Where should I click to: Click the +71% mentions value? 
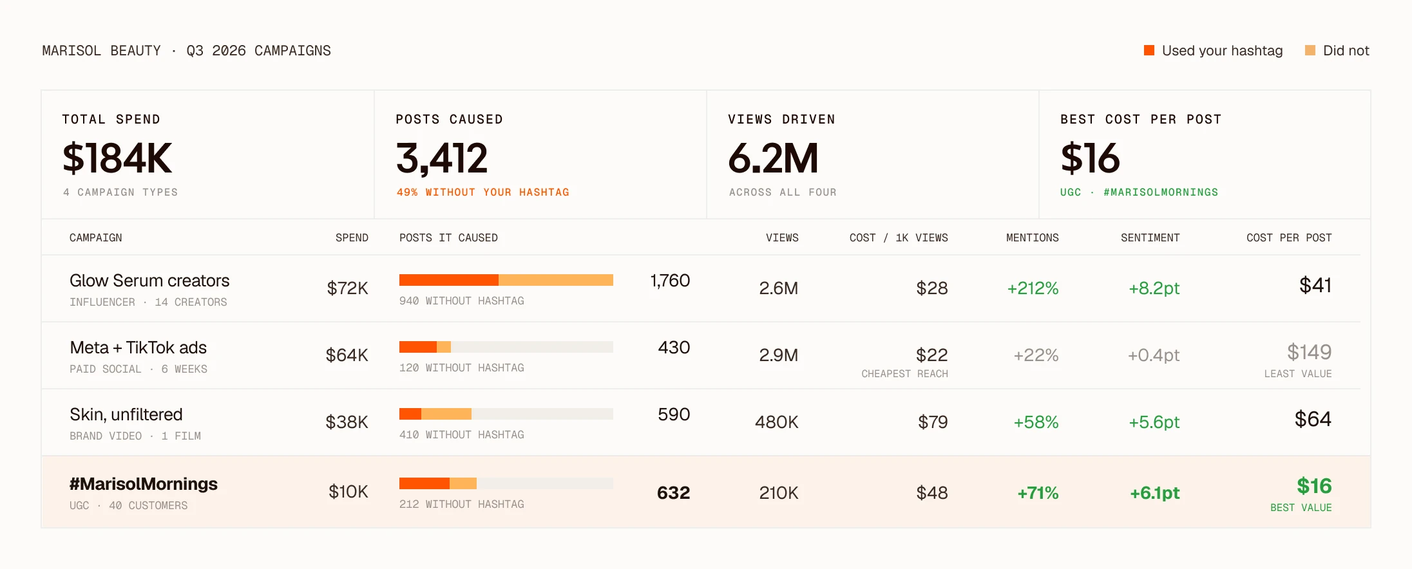(1038, 492)
